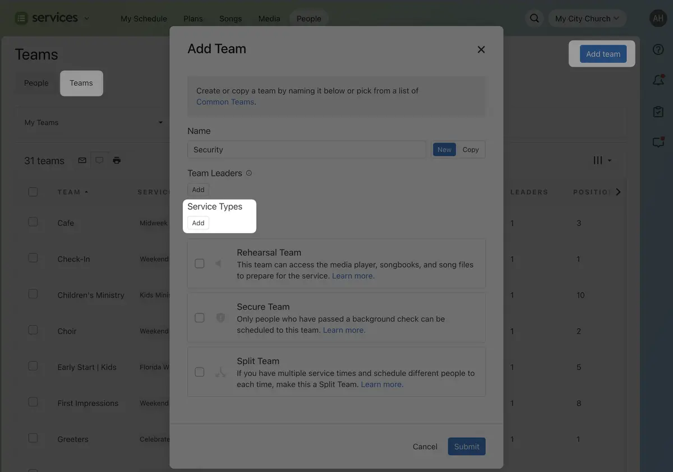Image resolution: width=673 pixels, height=472 pixels.
Task: Open Learn more link for Secure Team
Action: coord(344,330)
